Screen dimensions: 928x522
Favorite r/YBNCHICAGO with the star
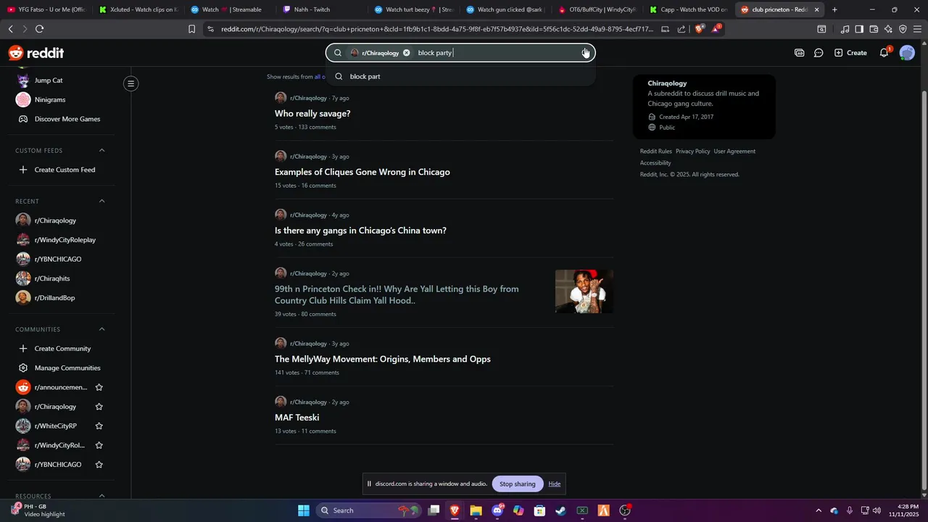[x=99, y=465]
